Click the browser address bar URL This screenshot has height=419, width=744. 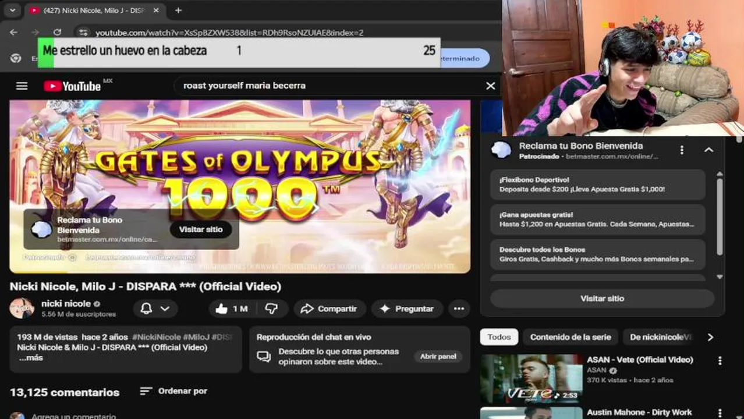(x=229, y=33)
